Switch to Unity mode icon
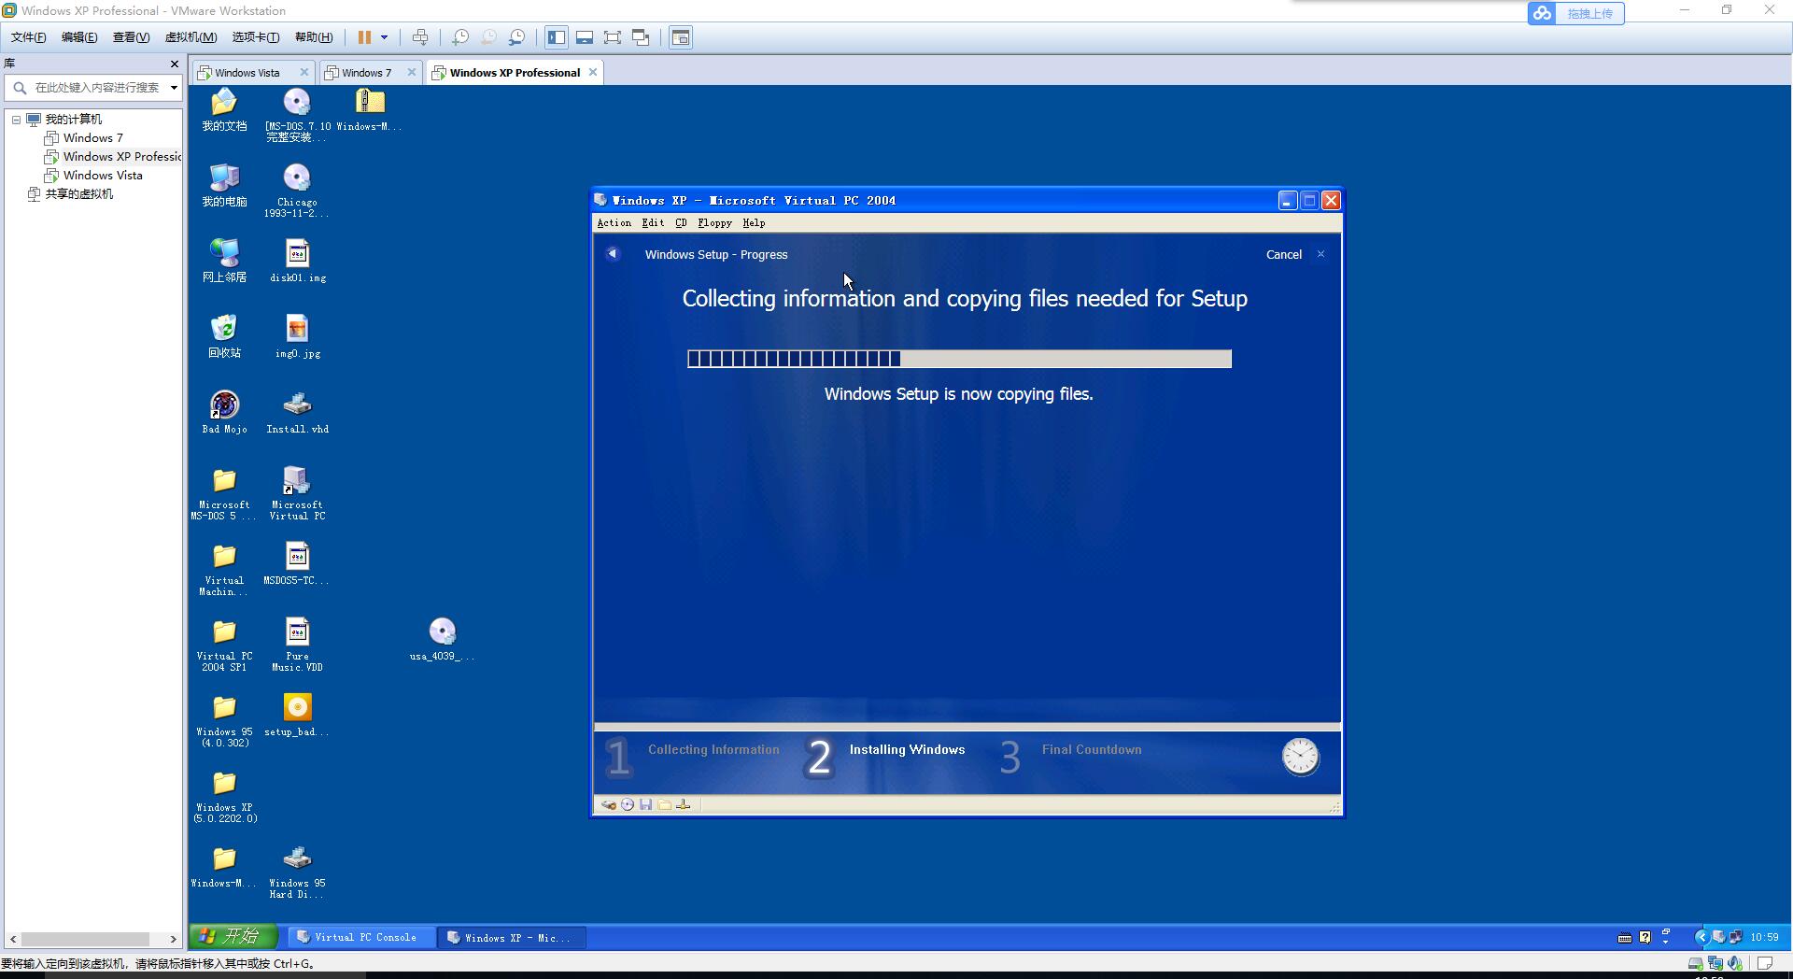 pos(641,37)
